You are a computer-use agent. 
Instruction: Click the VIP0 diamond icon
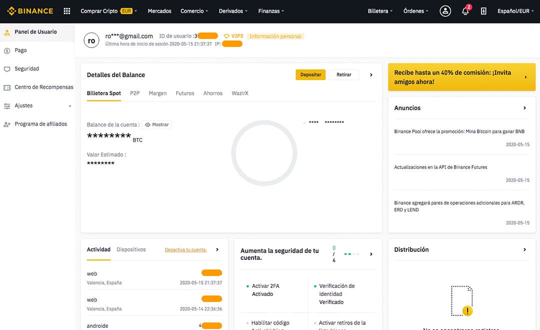(226, 36)
